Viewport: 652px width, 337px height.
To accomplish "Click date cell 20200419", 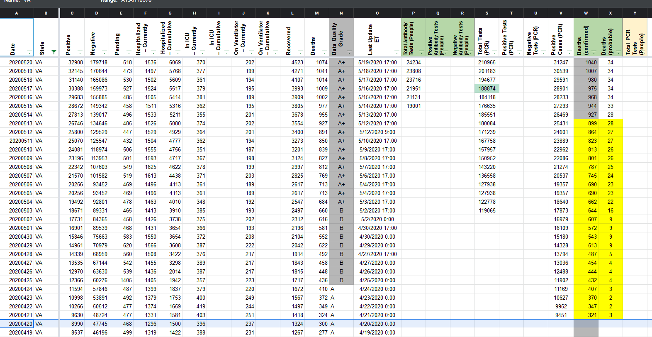I will (17, 332).
